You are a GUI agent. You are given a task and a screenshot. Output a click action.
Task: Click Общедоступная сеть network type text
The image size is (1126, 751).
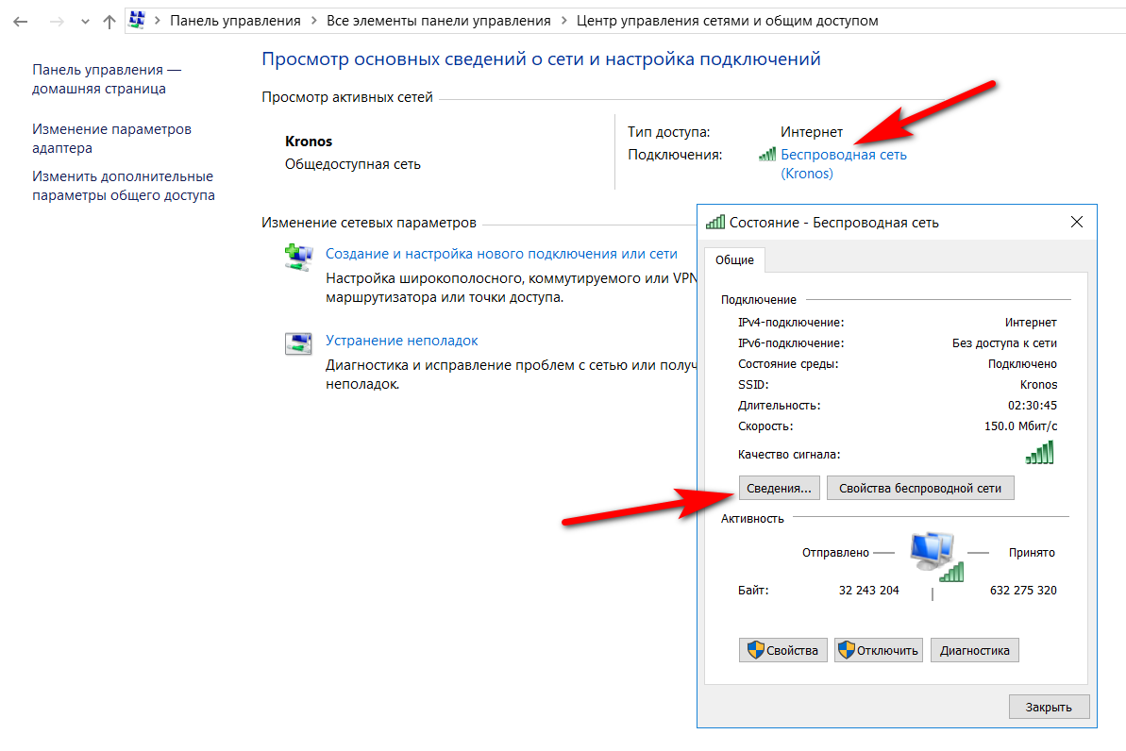tap(353, 164)
